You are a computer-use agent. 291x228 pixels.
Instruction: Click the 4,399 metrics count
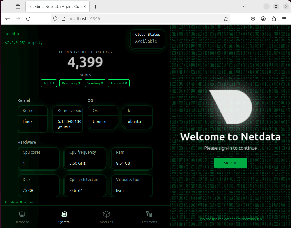(85, 62)
